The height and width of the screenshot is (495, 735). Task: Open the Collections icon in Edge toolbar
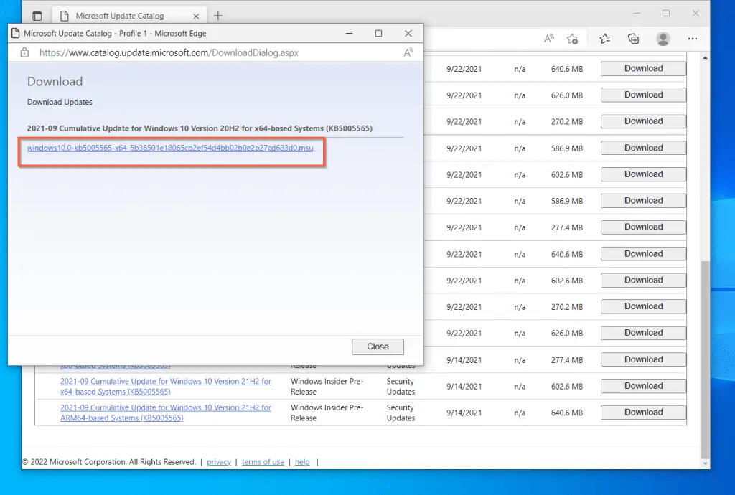click(x=633, y=39)
